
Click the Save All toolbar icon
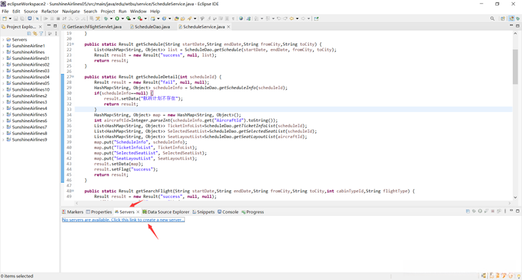click(x=22, y=18)
